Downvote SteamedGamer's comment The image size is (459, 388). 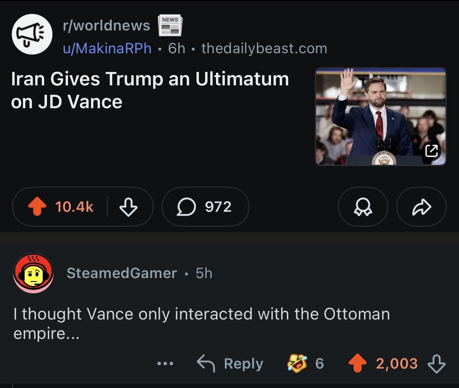436,363
